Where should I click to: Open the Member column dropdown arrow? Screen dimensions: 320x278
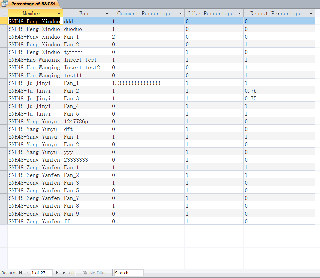point(59,14)
